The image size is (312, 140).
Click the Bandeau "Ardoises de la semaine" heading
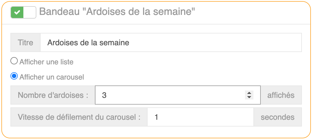click(x=117, y=12)
